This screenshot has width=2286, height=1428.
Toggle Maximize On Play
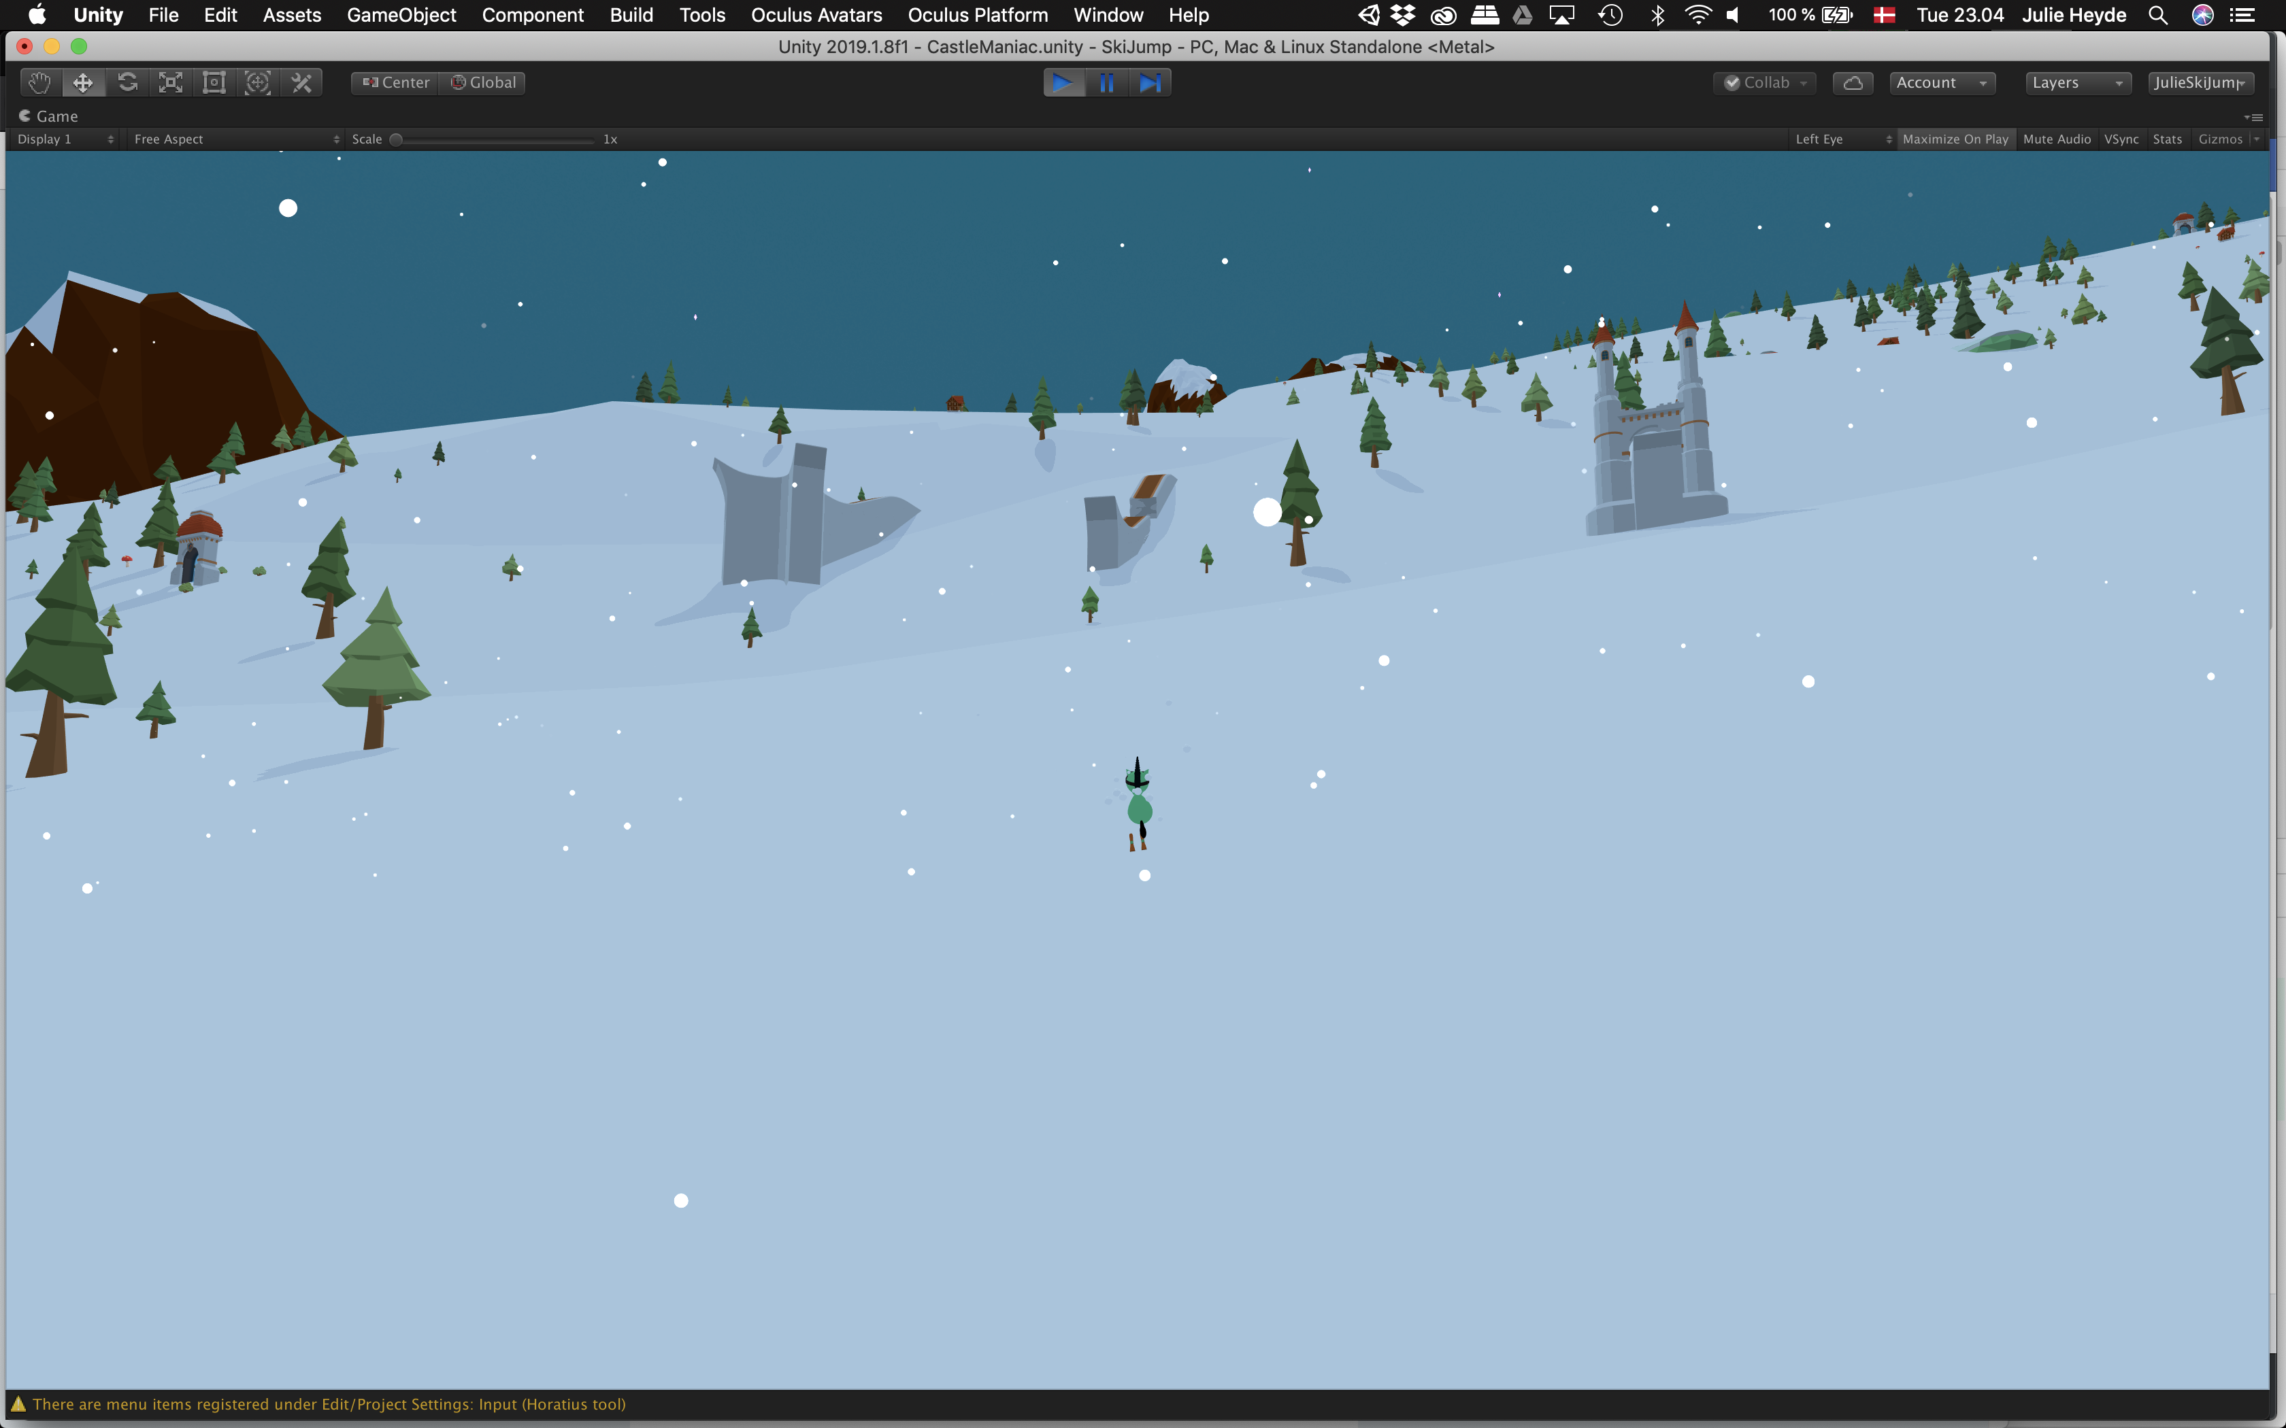pos(1955,139)
